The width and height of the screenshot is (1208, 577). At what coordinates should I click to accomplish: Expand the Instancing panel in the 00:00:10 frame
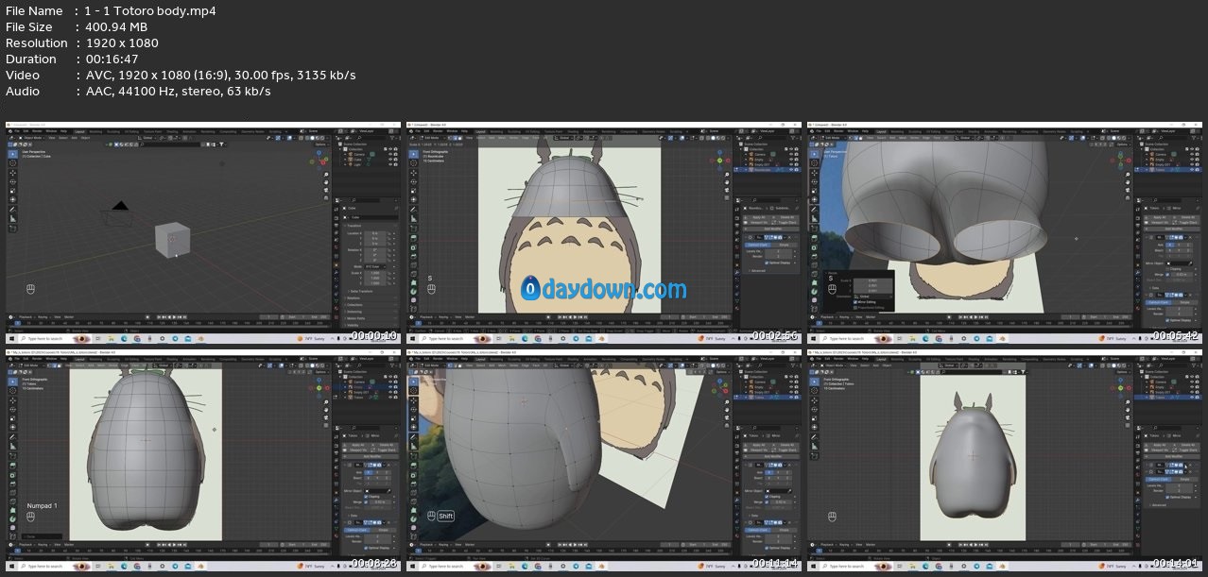(x=354, y=312)
